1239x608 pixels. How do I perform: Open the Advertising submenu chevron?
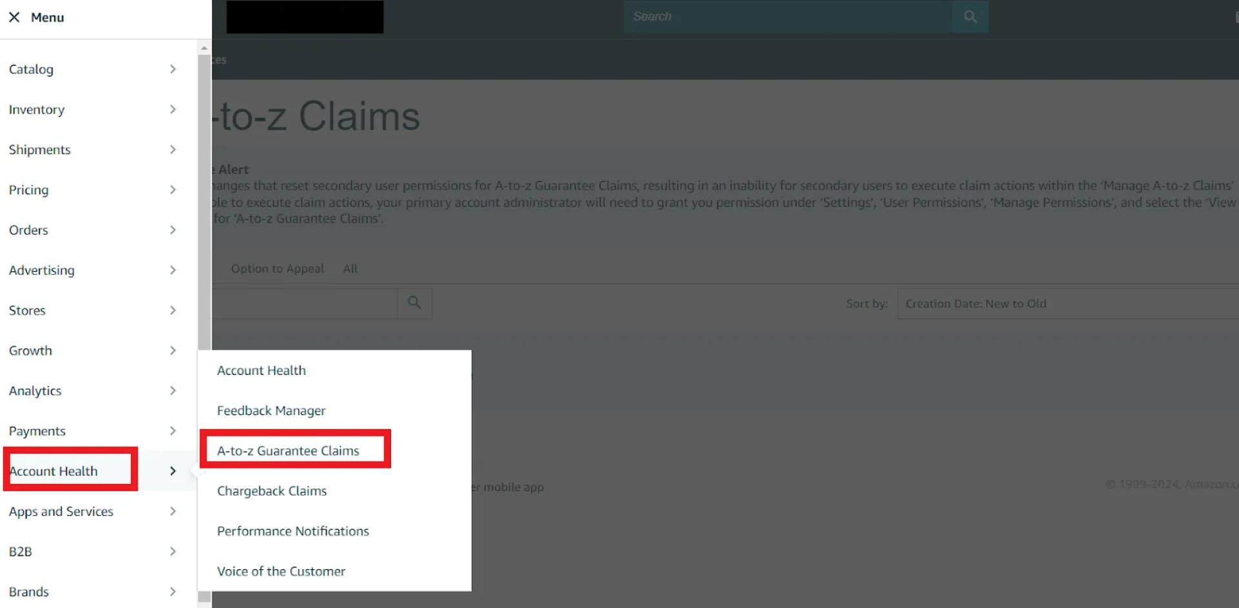tap(173, 270)
